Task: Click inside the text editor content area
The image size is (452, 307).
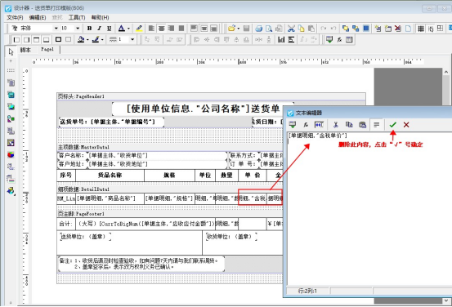Action: click(x=369, y=209)
